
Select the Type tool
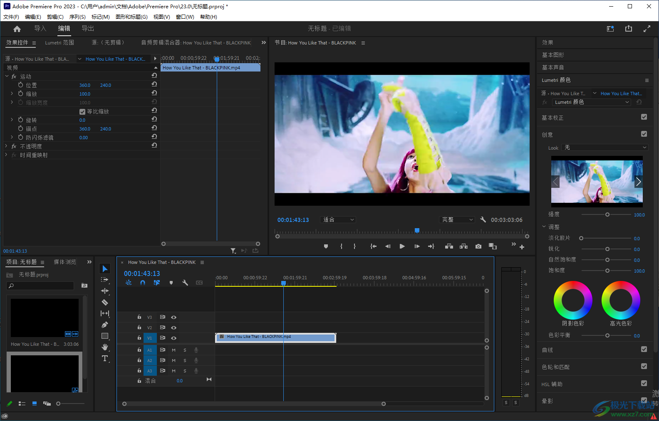tap(105, 358)
